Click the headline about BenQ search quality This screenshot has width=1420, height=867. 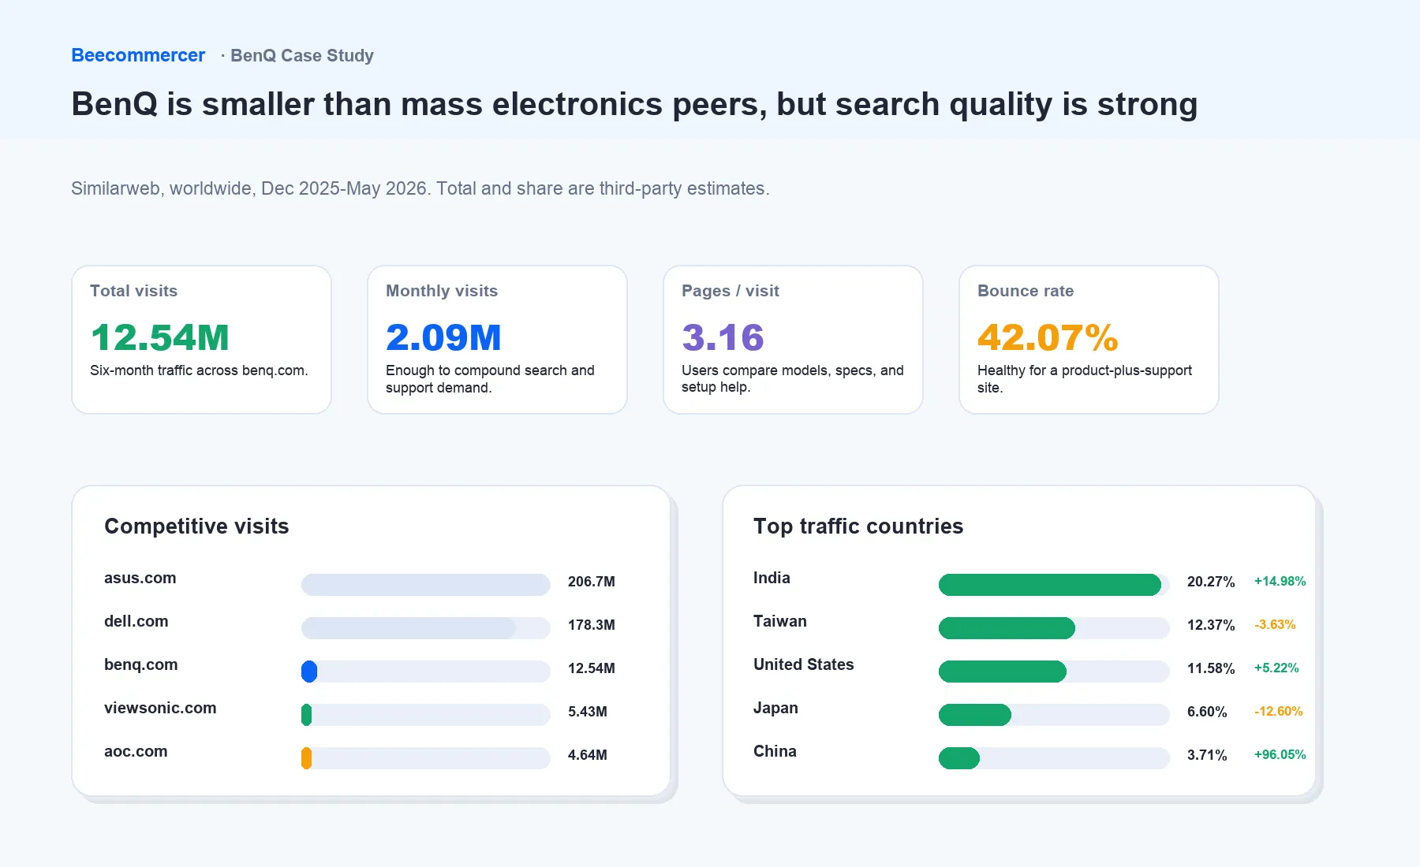(634, 104)
